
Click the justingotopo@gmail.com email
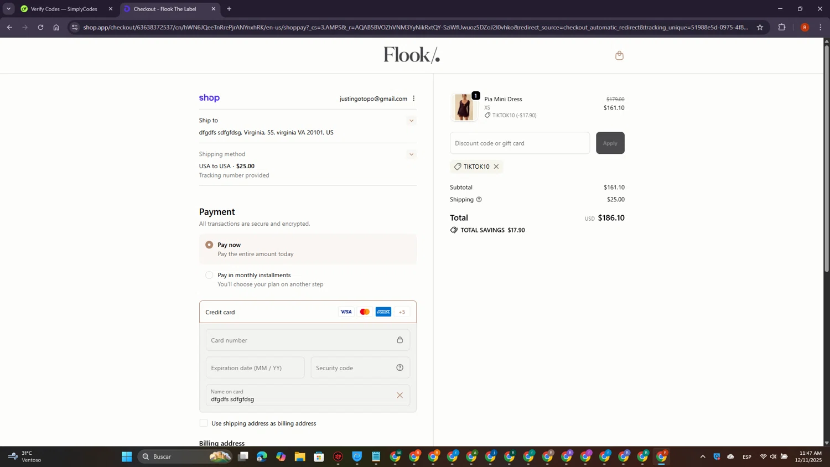click(373, 98)
